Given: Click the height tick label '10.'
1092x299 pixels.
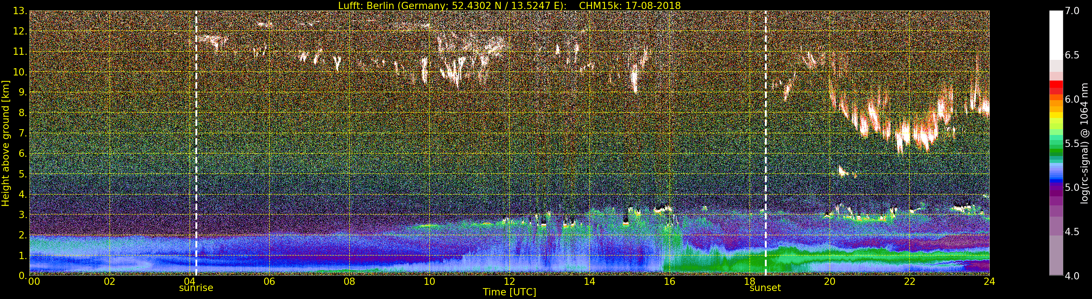Looking at the screenshot, I should [20, 72].
